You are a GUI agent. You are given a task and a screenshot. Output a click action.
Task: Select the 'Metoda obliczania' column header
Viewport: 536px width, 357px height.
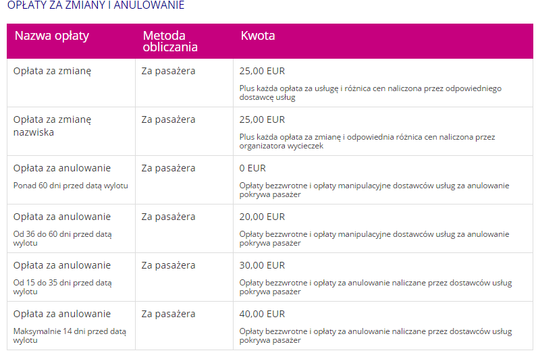[170, 41]
